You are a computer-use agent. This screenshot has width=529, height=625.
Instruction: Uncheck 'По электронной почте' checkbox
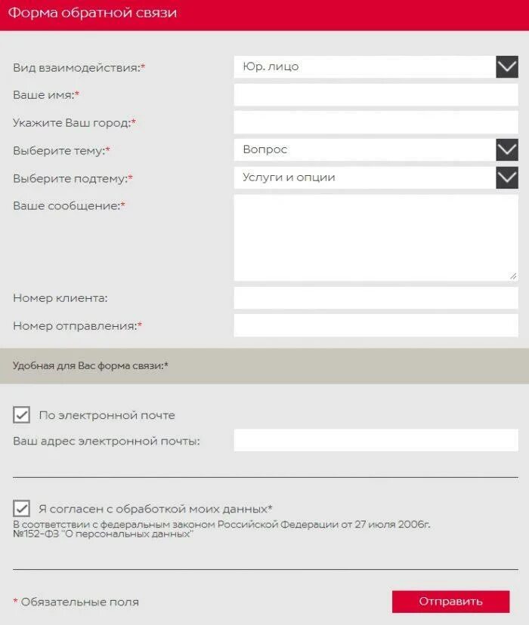(22, 414)
